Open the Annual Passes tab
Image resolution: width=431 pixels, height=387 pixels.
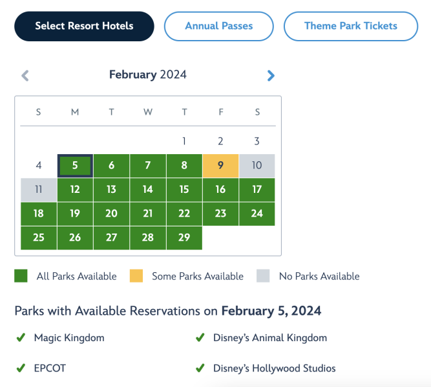pyautogui.click(x=219, y=26)
